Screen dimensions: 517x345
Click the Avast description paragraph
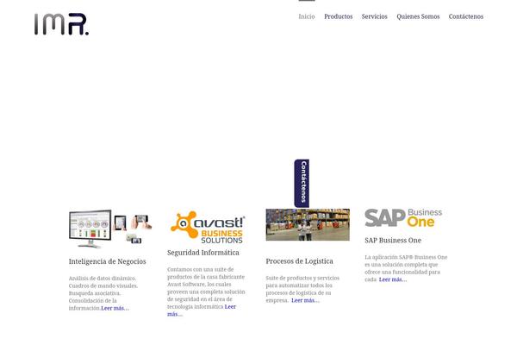pos(206,292)
